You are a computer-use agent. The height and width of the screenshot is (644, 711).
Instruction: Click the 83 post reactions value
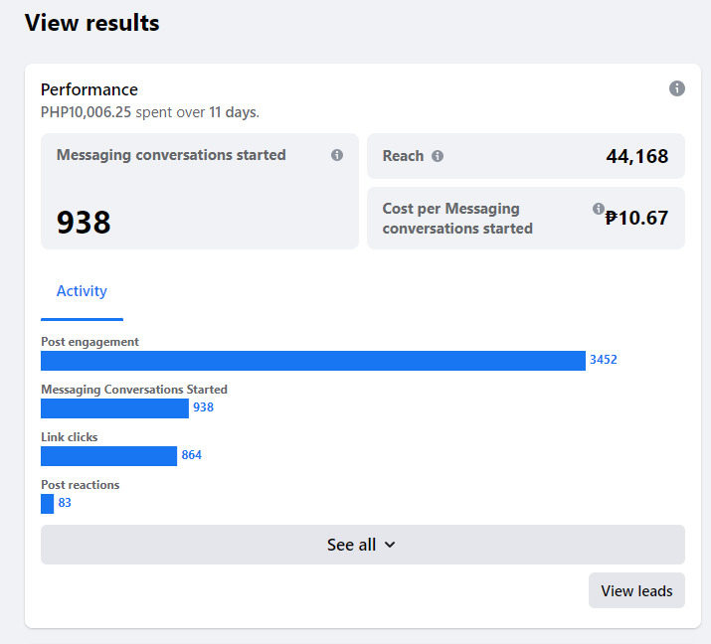(65, 503)
